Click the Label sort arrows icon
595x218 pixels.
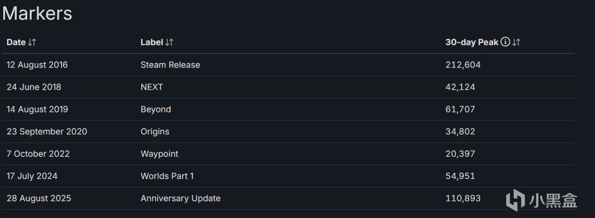(x=169, y=42)
